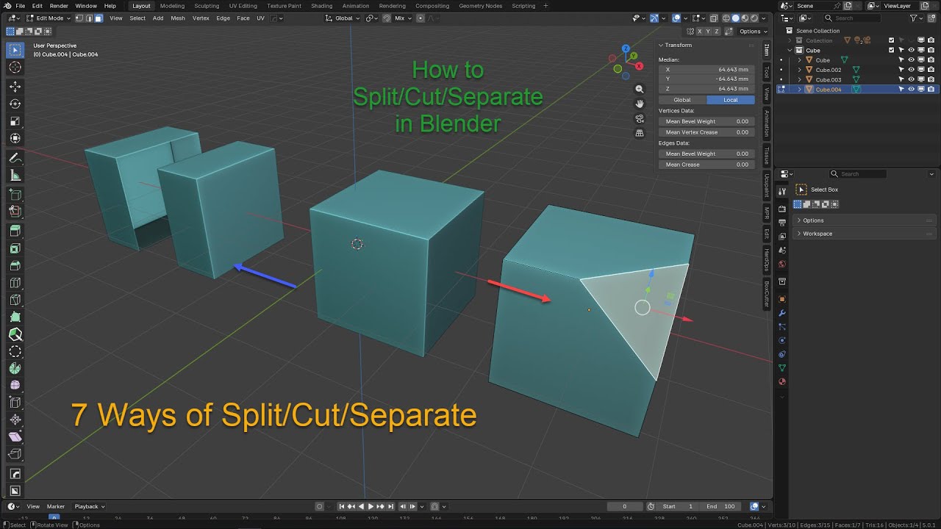941x529 pixels.
Task: Click the viewport pan hand icon
Action: click(x=640, y=104)
